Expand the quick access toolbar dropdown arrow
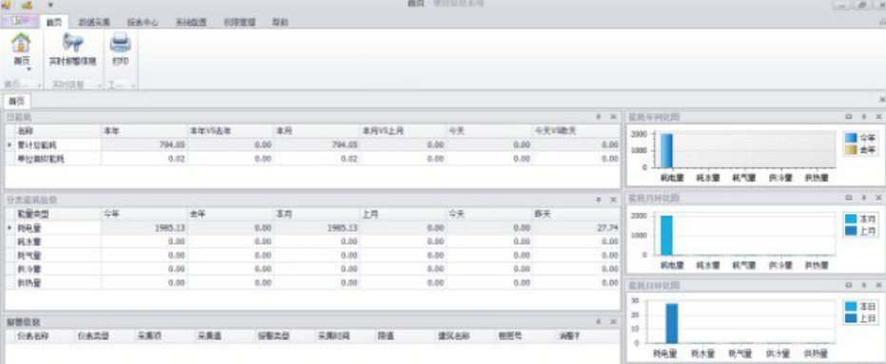886x364 pixels. [50, 5]
